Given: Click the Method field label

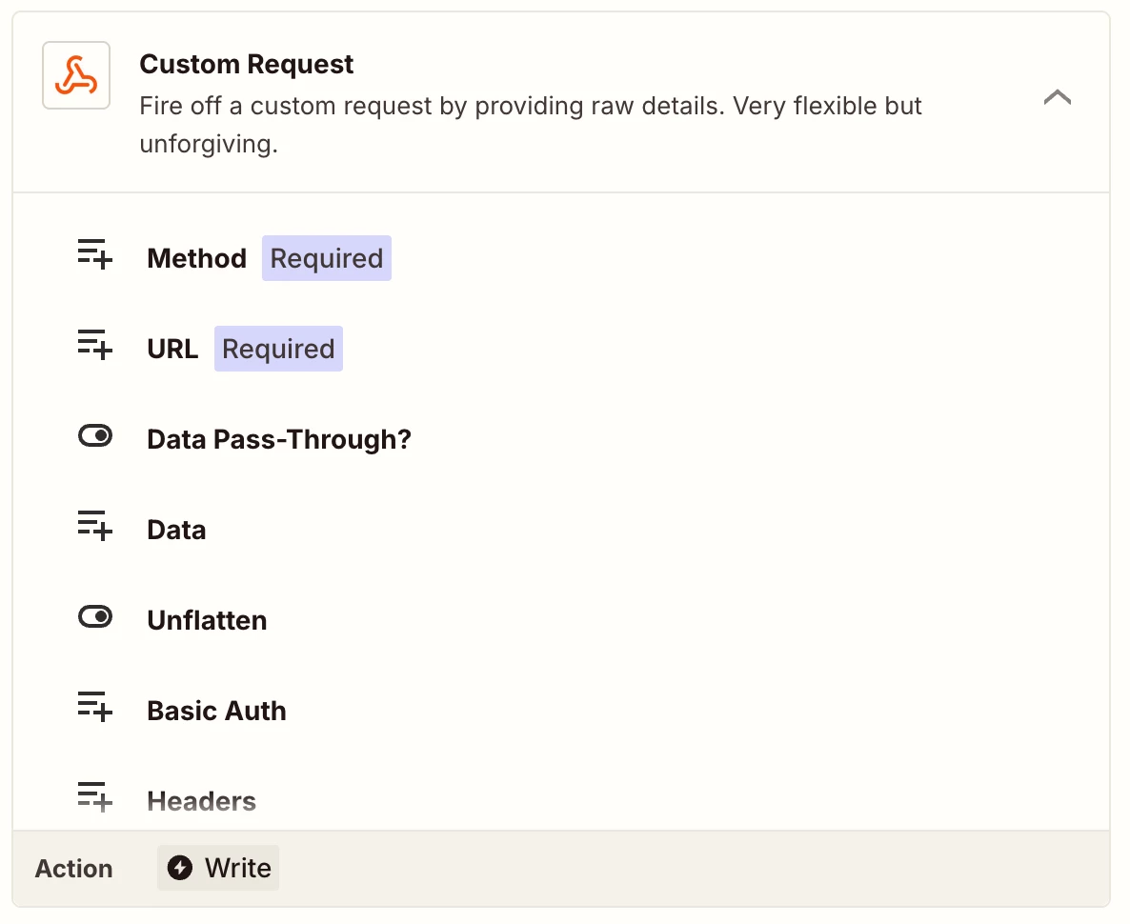Looking at the screenshot, I should point(196,258).
